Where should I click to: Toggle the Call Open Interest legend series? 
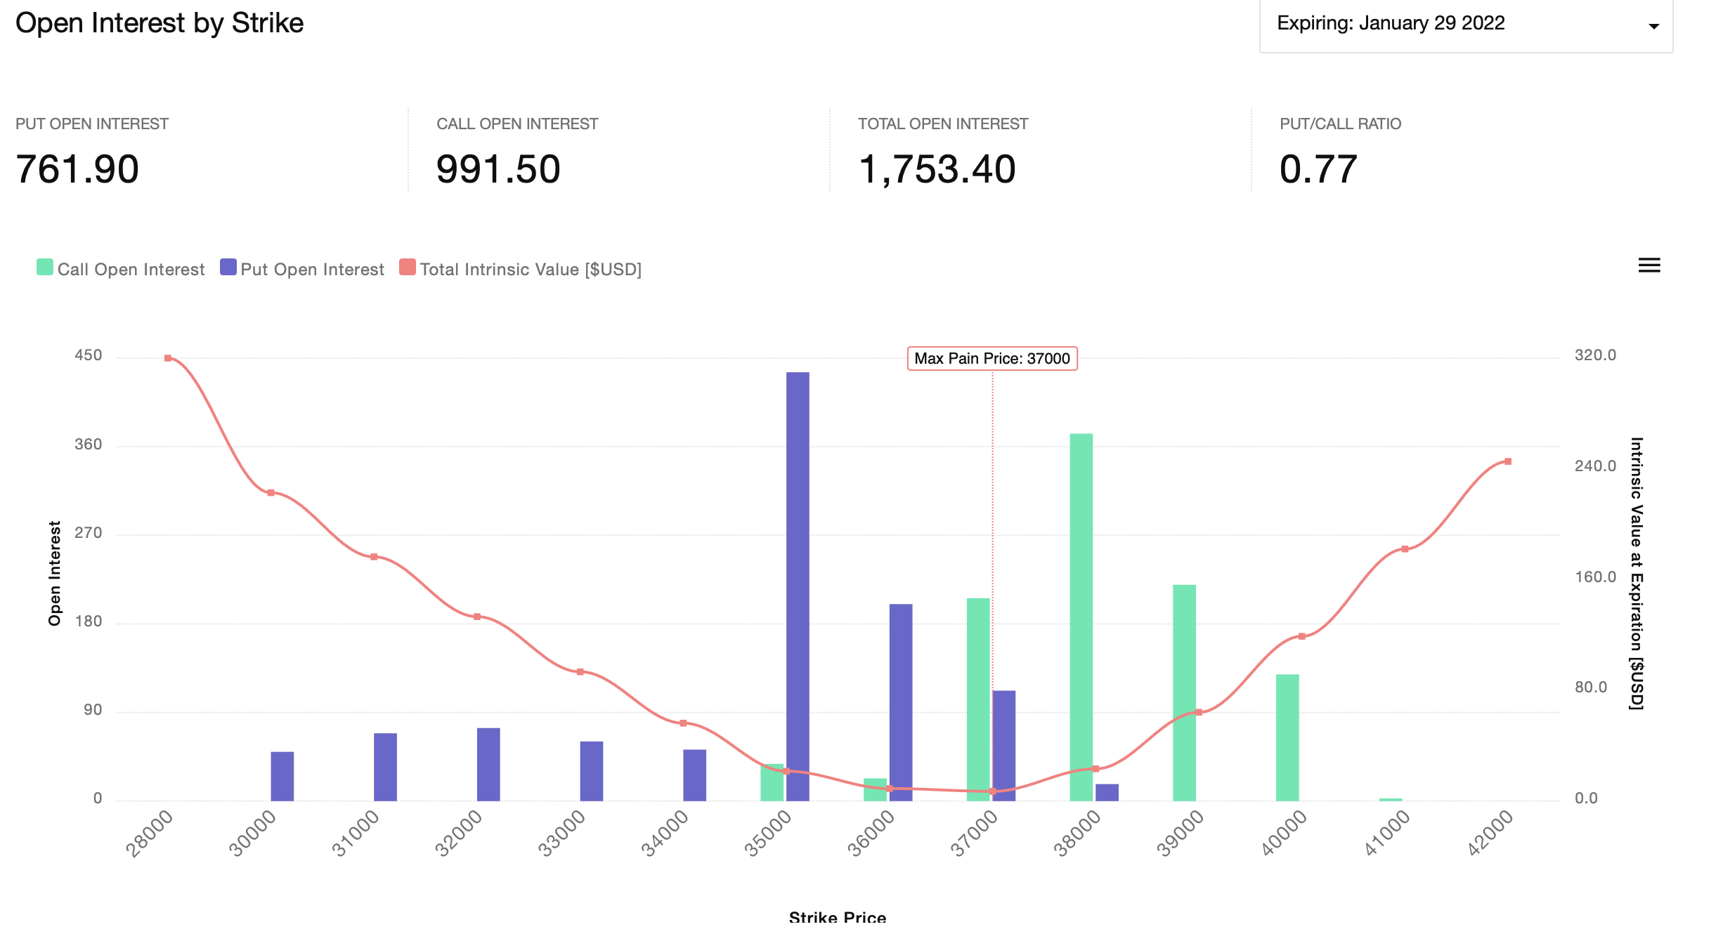tap(121, 269)
